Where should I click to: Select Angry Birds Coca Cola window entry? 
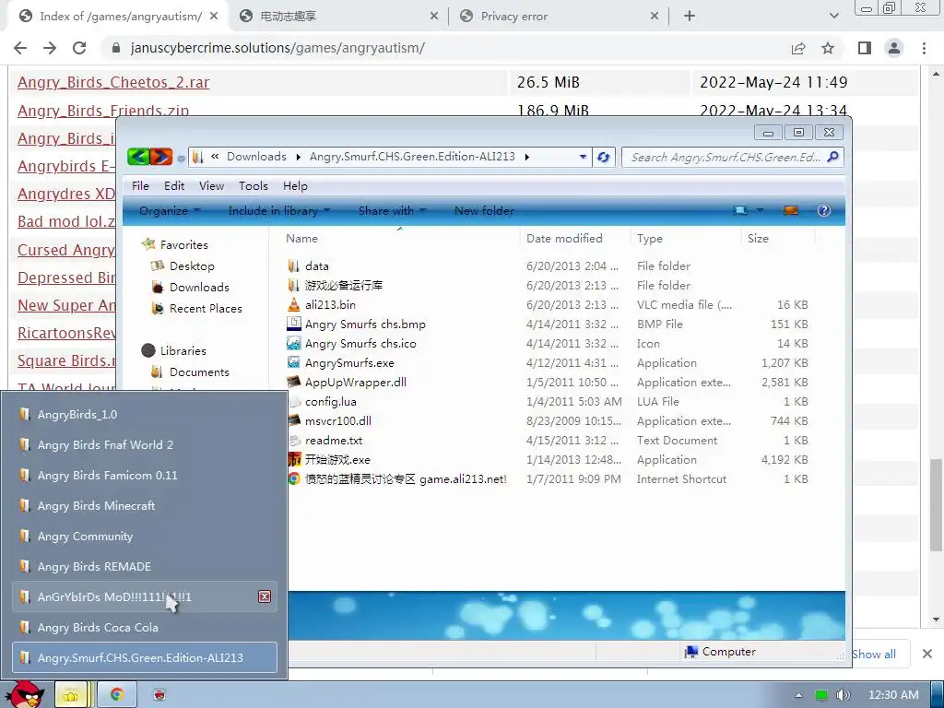(x=145, y=627)
